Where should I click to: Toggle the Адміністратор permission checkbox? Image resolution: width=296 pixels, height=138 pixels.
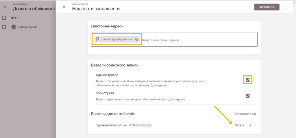248,80
